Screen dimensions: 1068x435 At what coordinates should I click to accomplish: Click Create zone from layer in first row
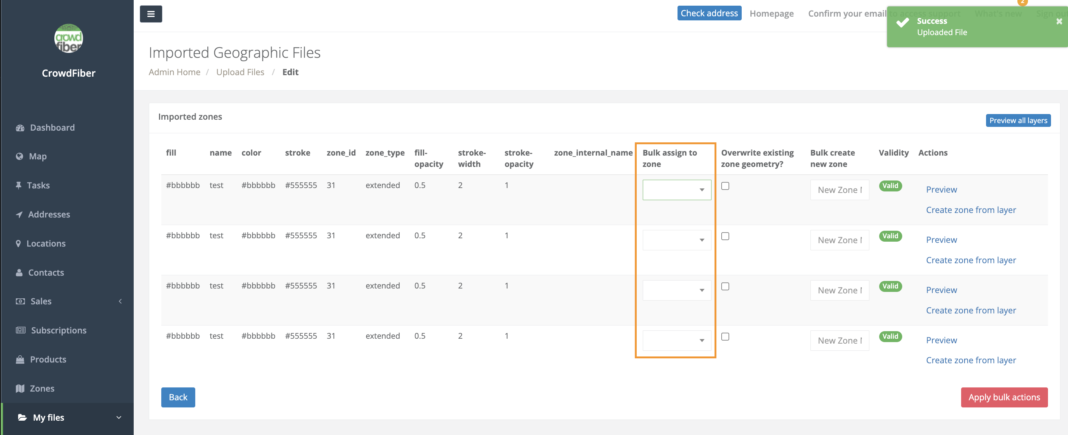point(971,210)
